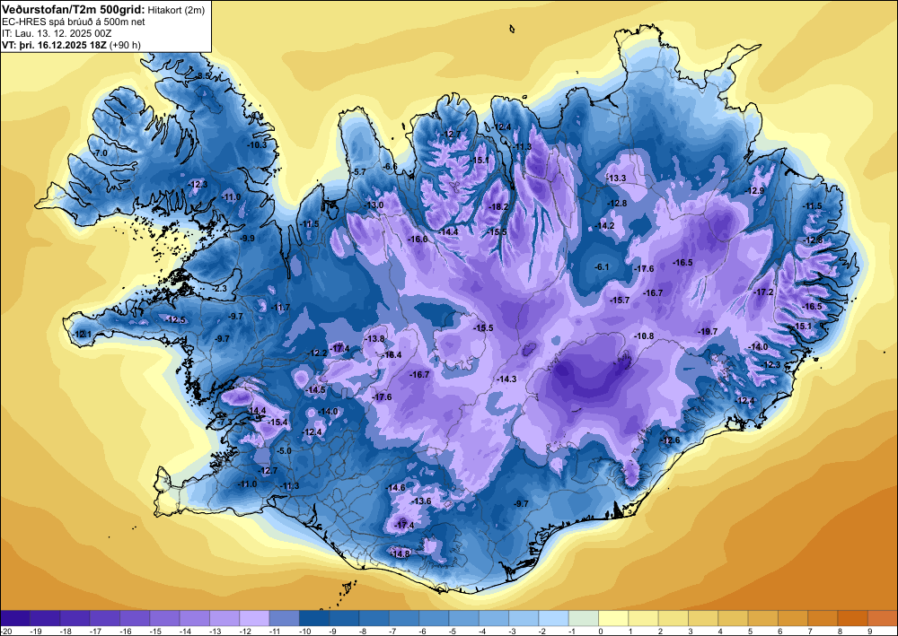The height and width of the screenshot is (636, 898).
Task: Click the -10.3 temperature value
Action: [x=257, y=144]
